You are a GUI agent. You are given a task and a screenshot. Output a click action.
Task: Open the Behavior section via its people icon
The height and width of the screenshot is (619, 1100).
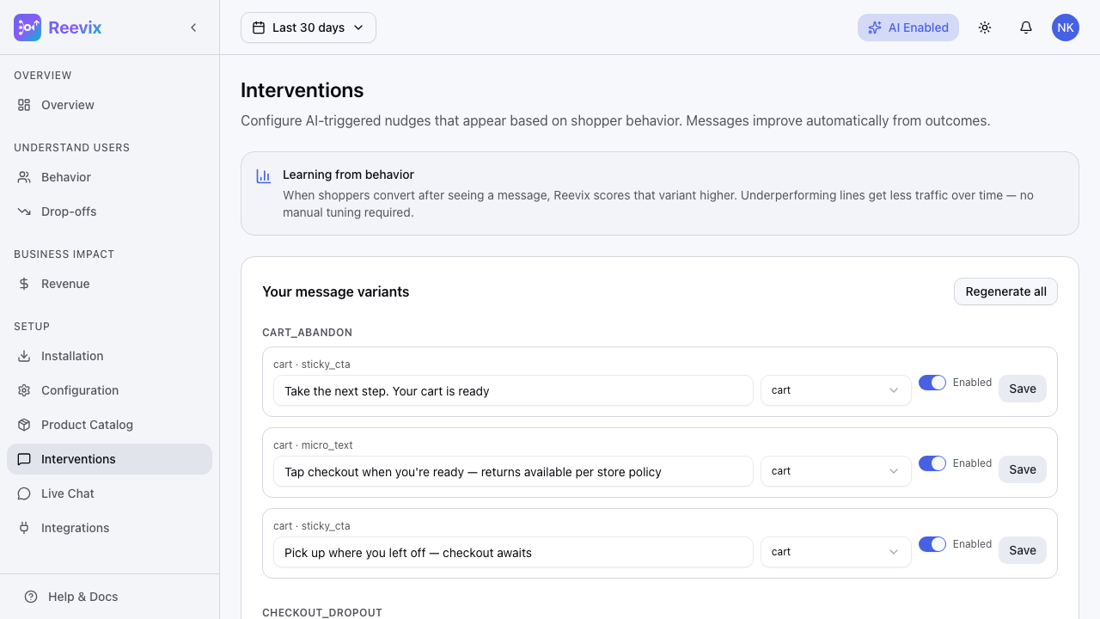click(x=24, y=177)
